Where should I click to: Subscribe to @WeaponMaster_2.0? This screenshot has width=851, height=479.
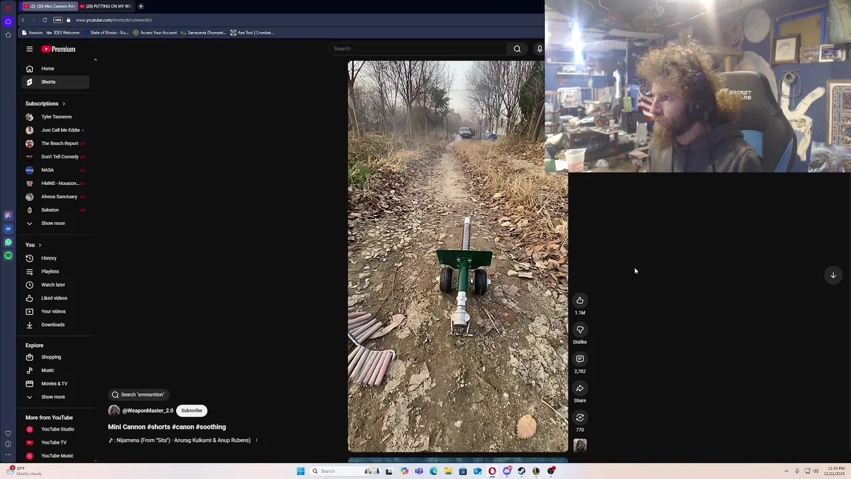(x=191, y=410)
